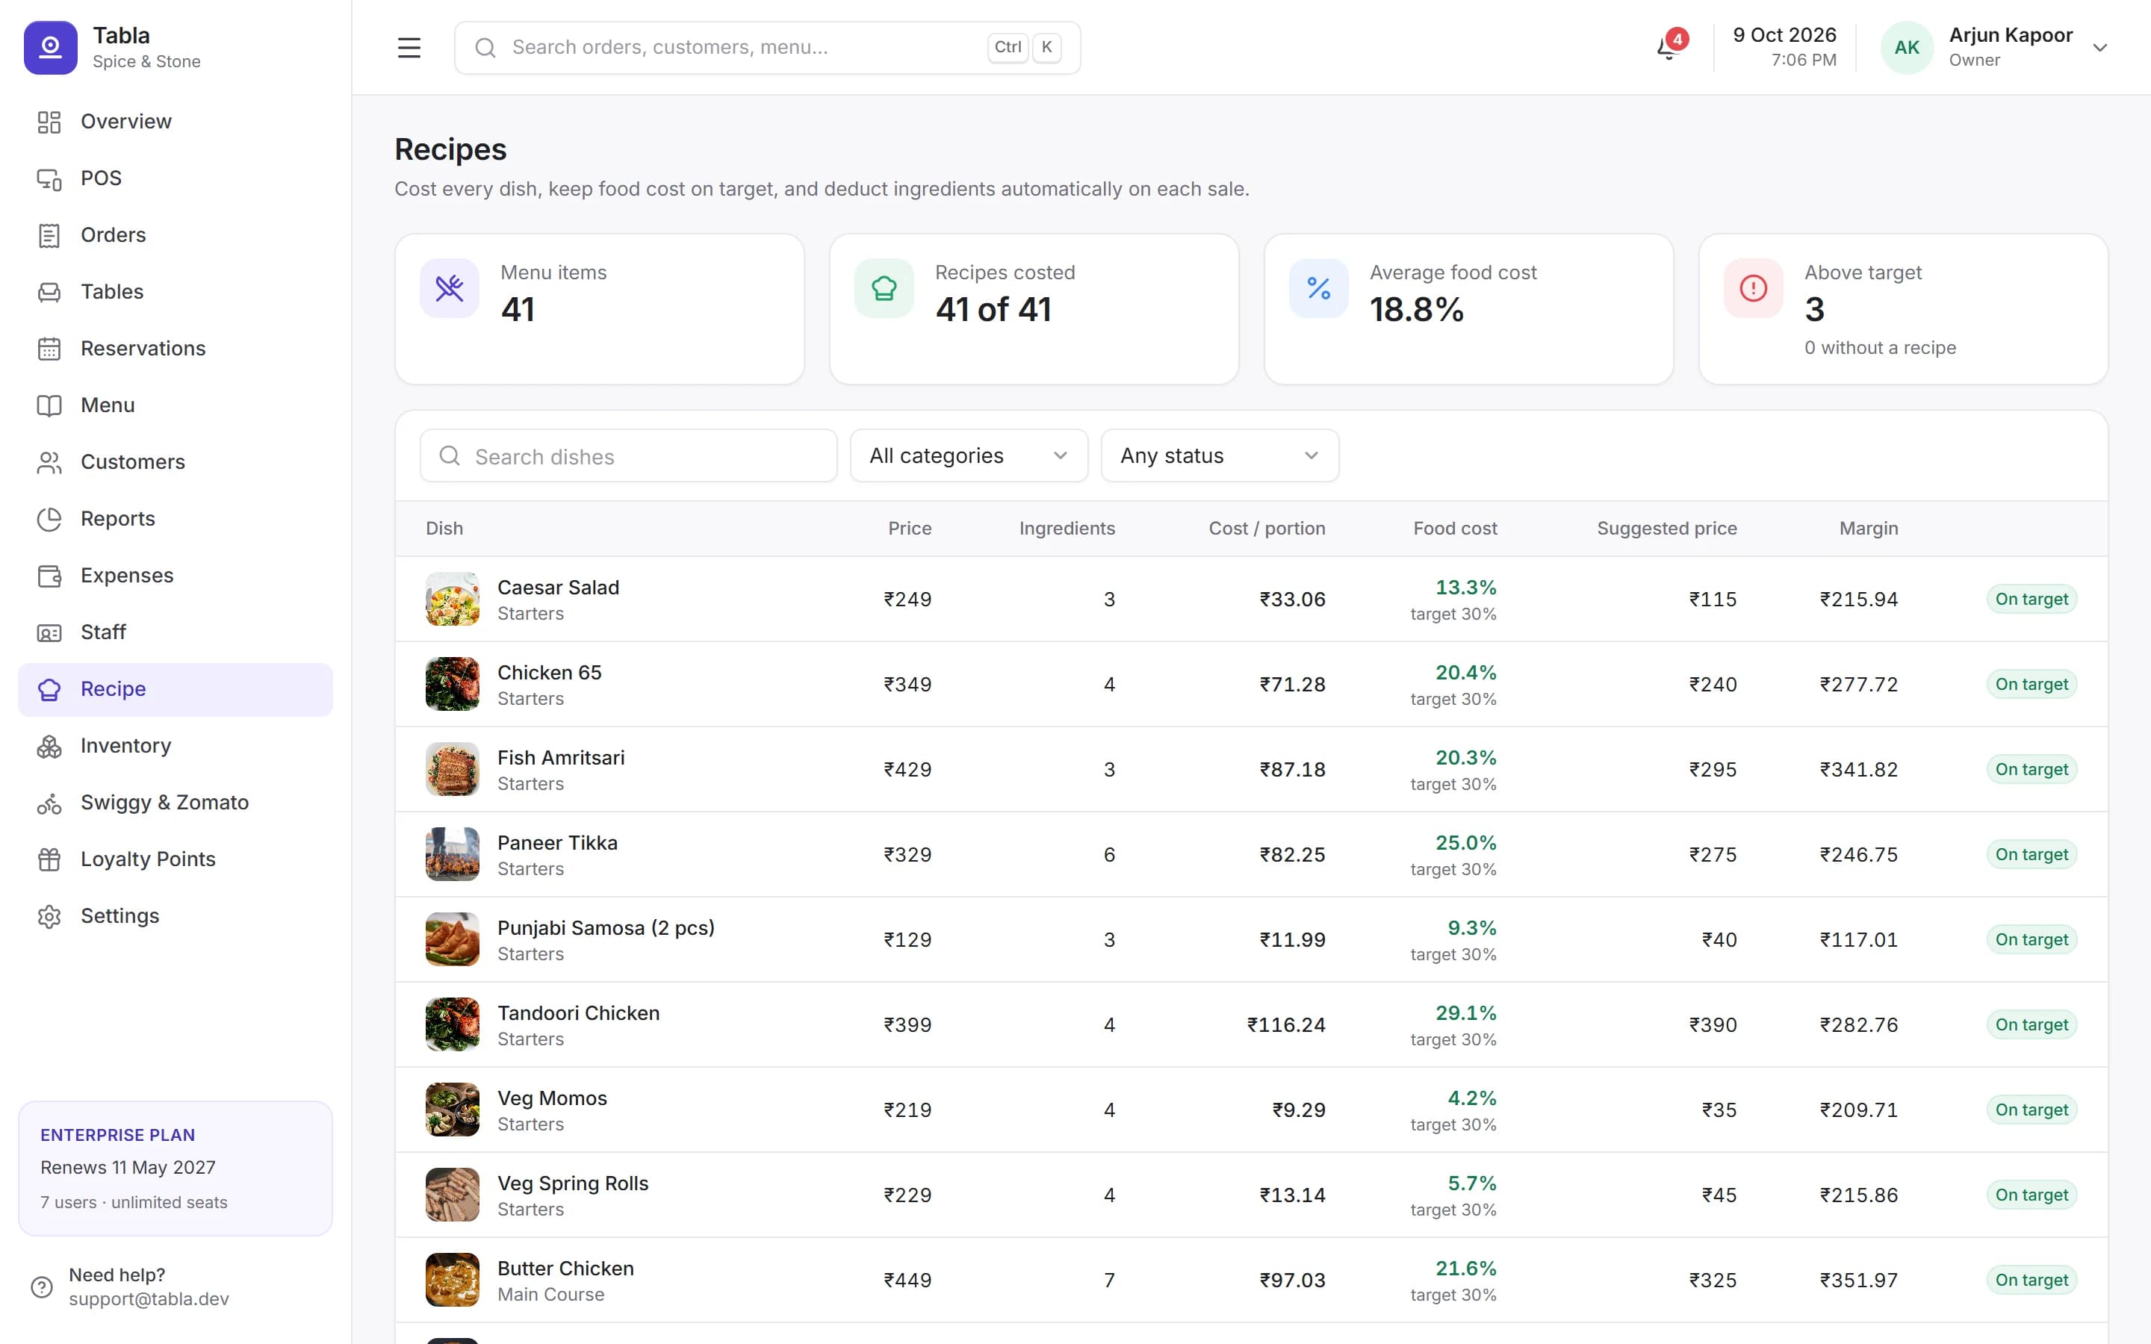
Task: Click the Suggested price column header
Action: point(1666,529)
